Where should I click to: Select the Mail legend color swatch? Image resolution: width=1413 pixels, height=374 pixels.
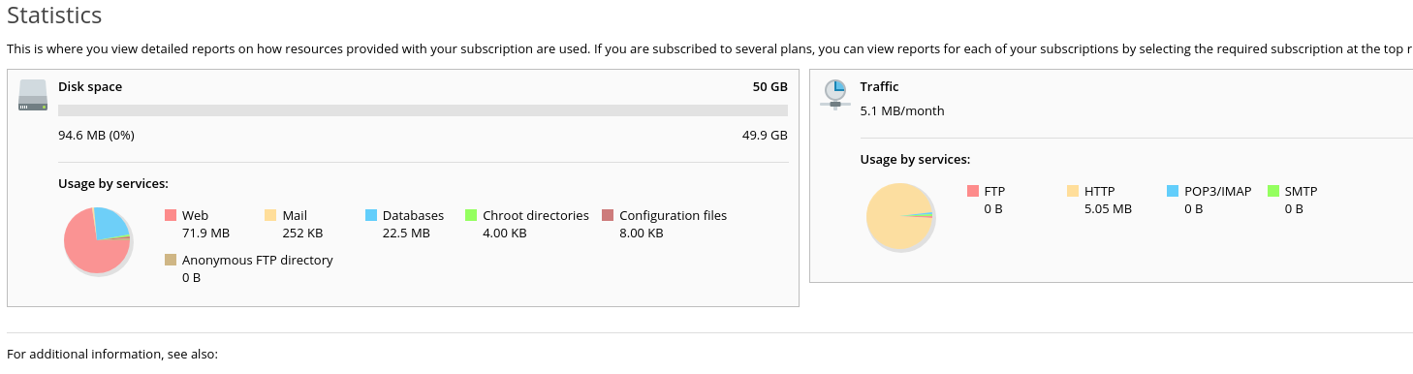click(x=270, y=215)
